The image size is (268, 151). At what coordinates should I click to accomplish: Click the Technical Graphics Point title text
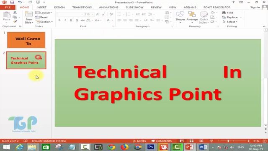click(x=157, y=84)
